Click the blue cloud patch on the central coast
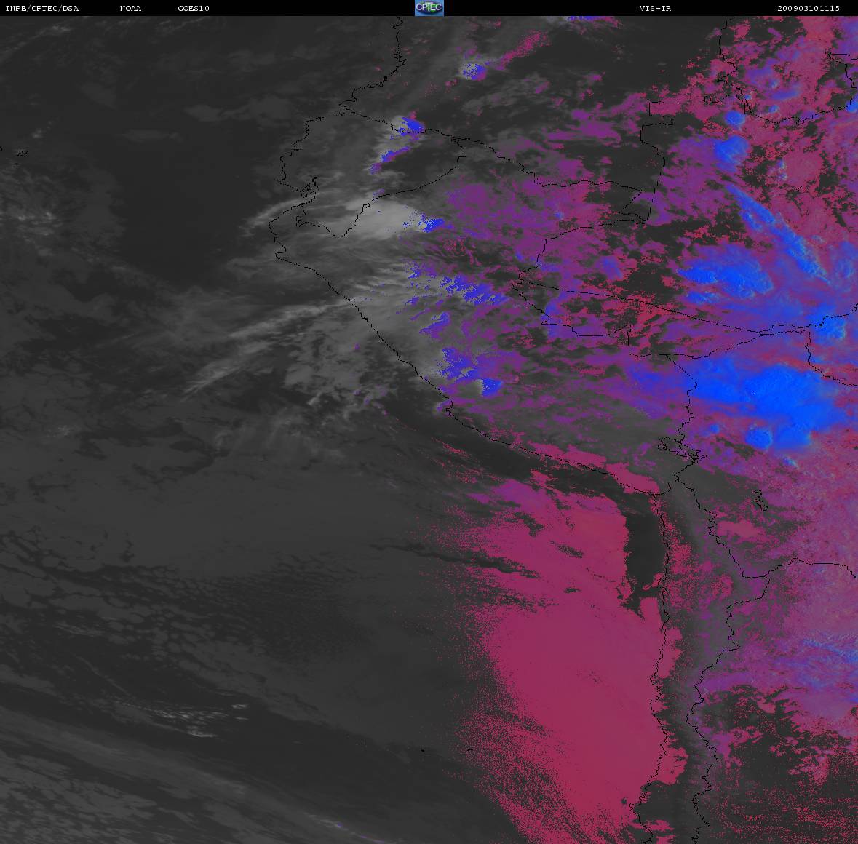This screenshot has width=858, height=844. tap(466, 371)
